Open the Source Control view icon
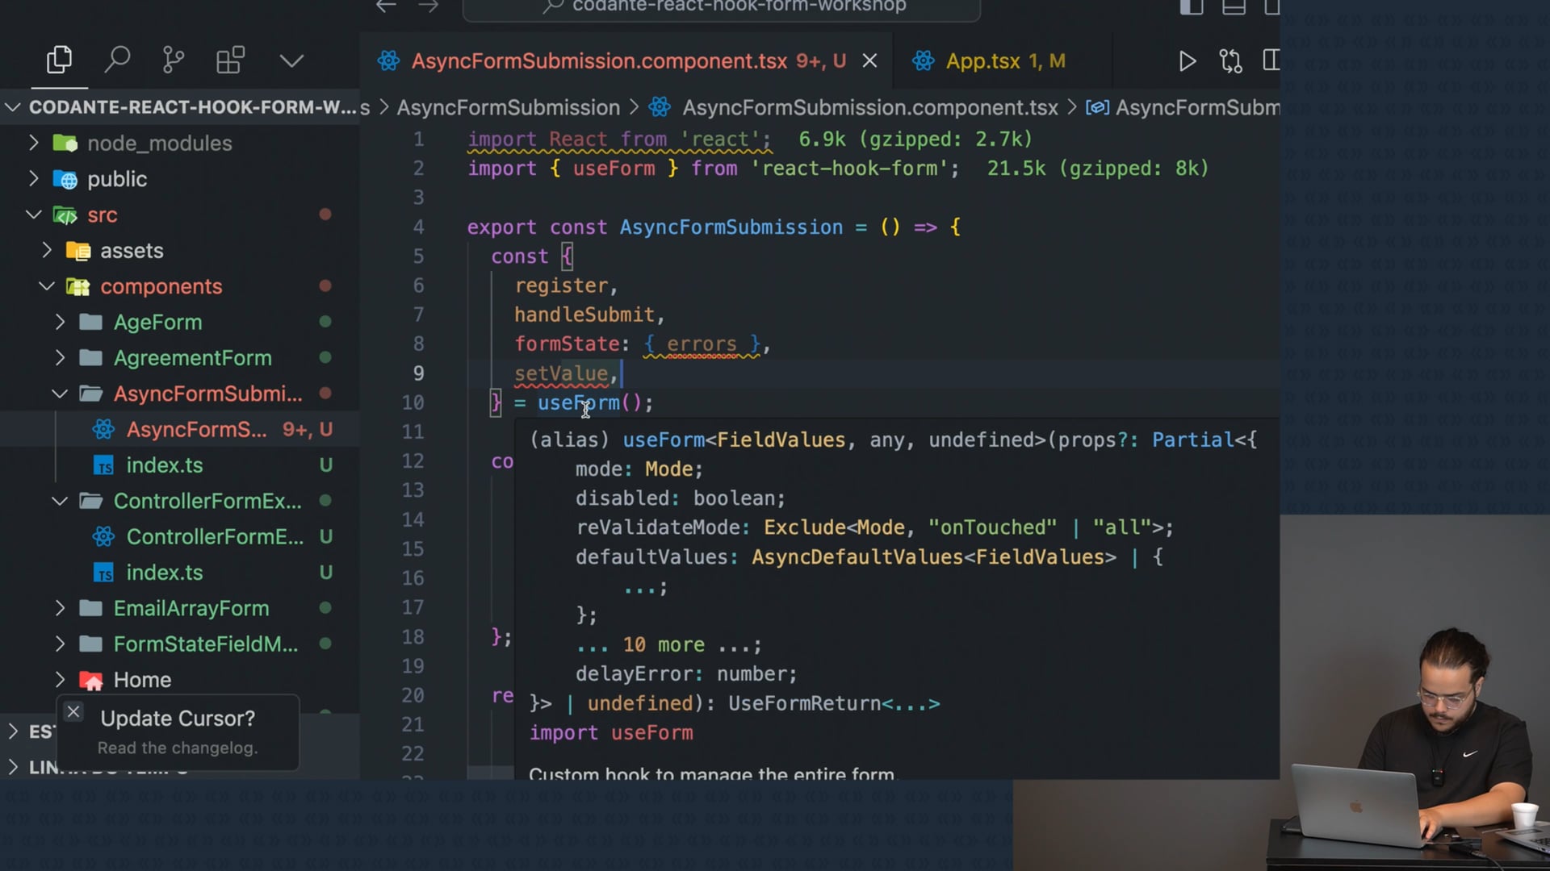This screenshot has height=871, width=1550. click(173, 60)
